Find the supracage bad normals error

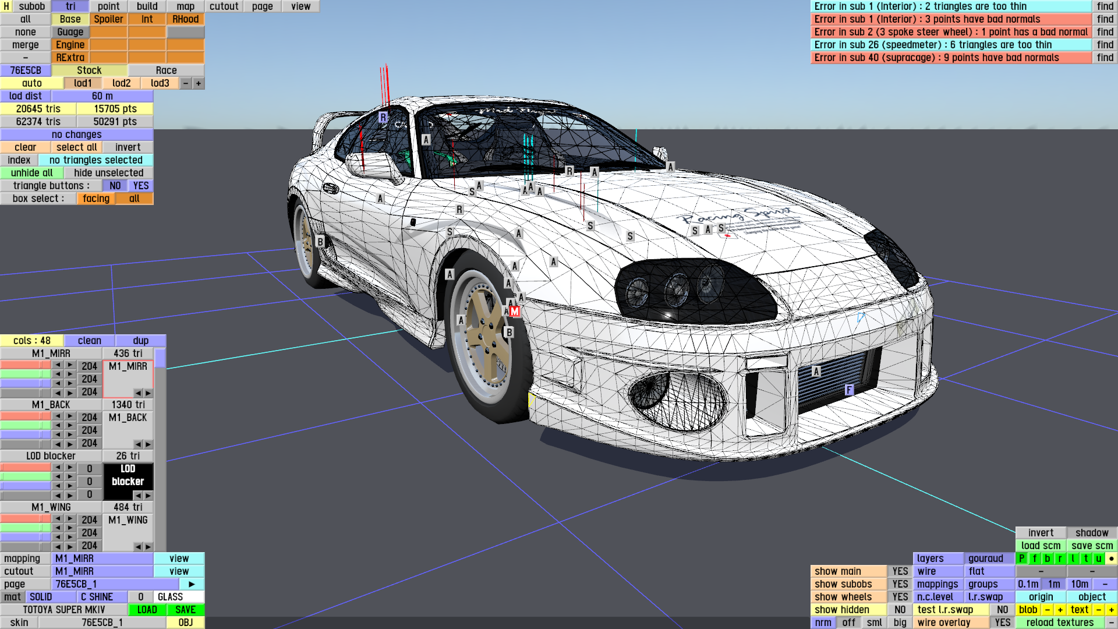coord(1105,58)
